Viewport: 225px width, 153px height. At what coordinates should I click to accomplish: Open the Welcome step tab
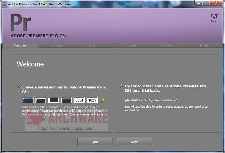click(x=20, y=45)
